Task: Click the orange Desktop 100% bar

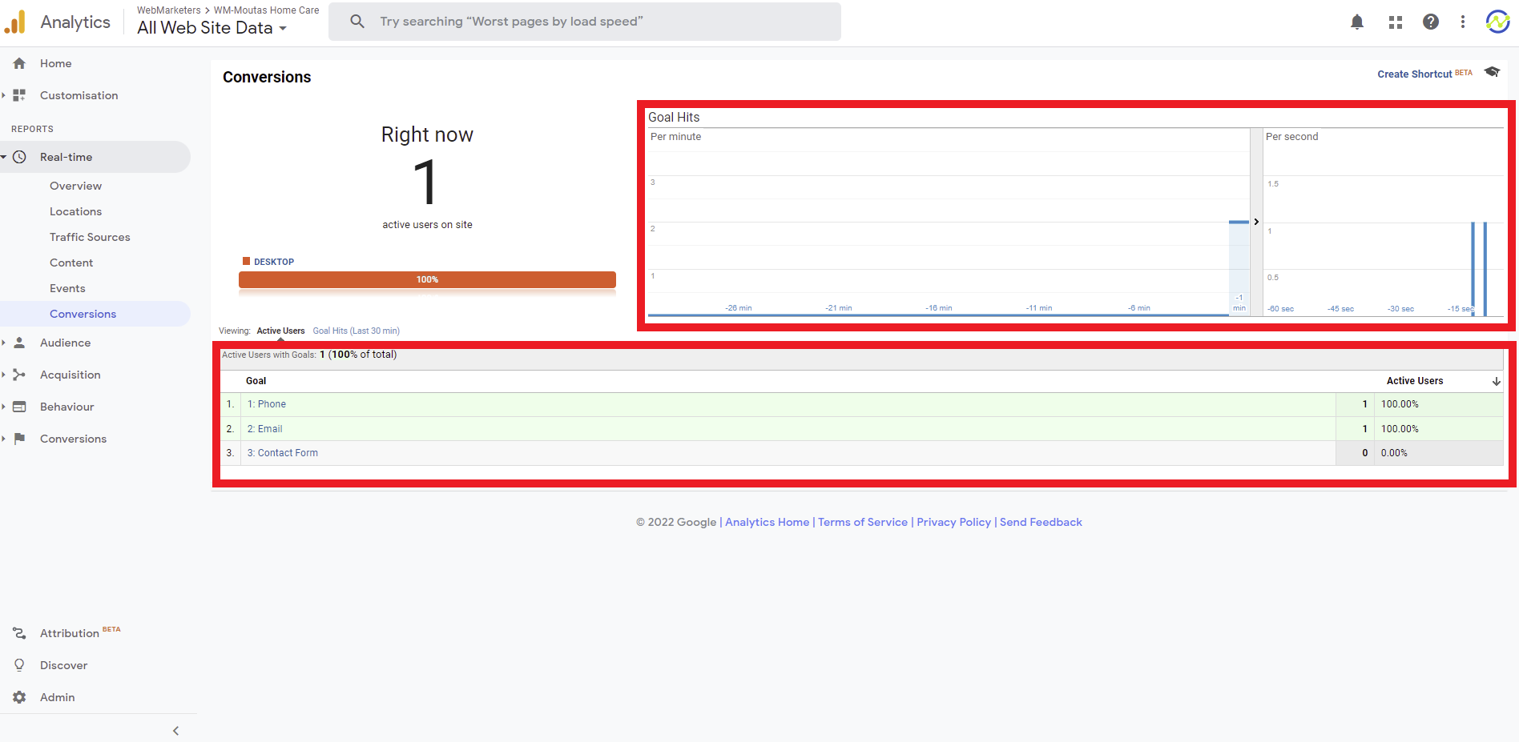Action: [427, 279]
